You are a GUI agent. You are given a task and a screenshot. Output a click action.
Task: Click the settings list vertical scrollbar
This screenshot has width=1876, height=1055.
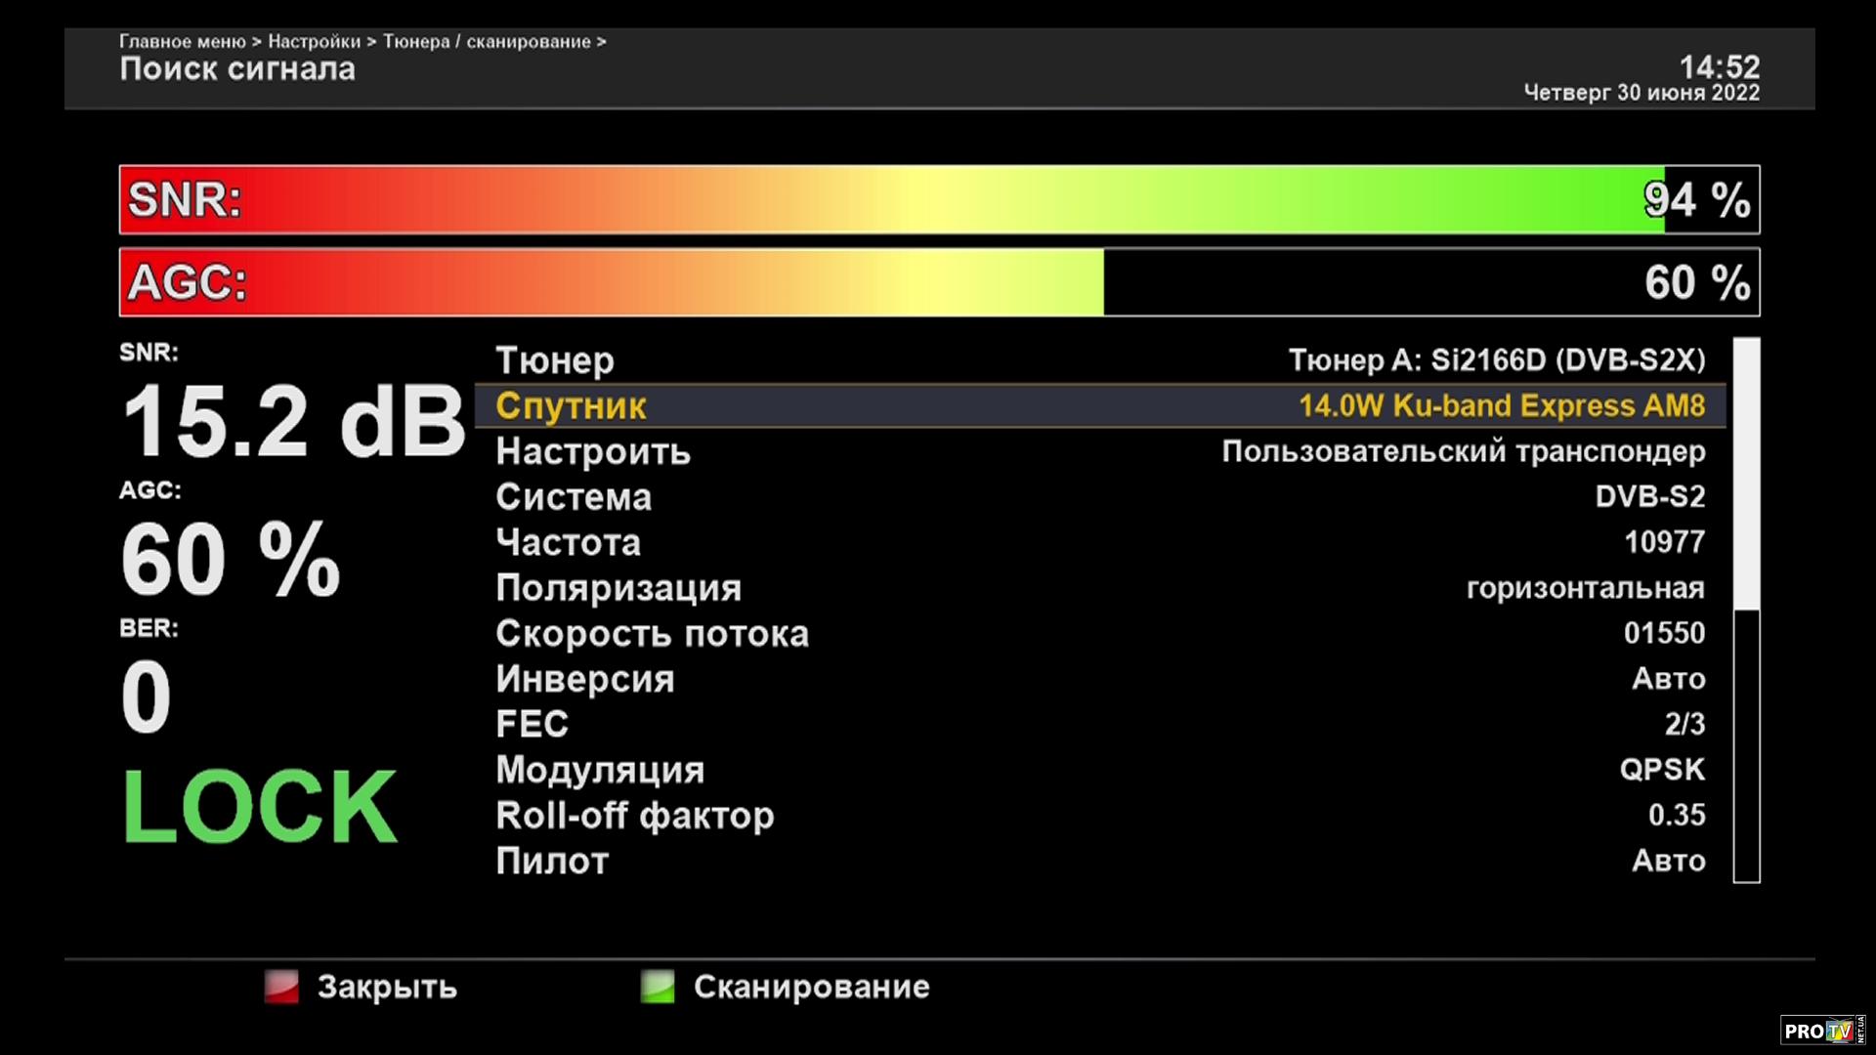coord(1746,611)
